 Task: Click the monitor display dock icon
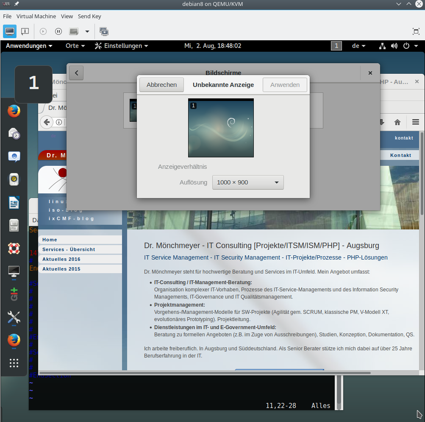point(14,271)
